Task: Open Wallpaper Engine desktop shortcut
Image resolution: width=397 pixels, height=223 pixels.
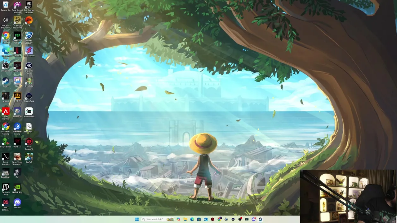Action: coord(17,129)
